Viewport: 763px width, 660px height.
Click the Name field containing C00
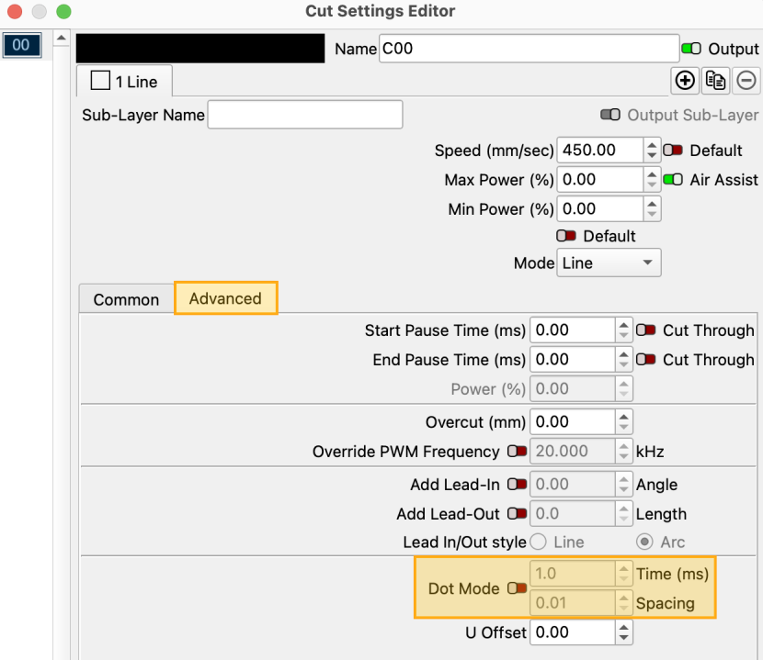point(529,49)
